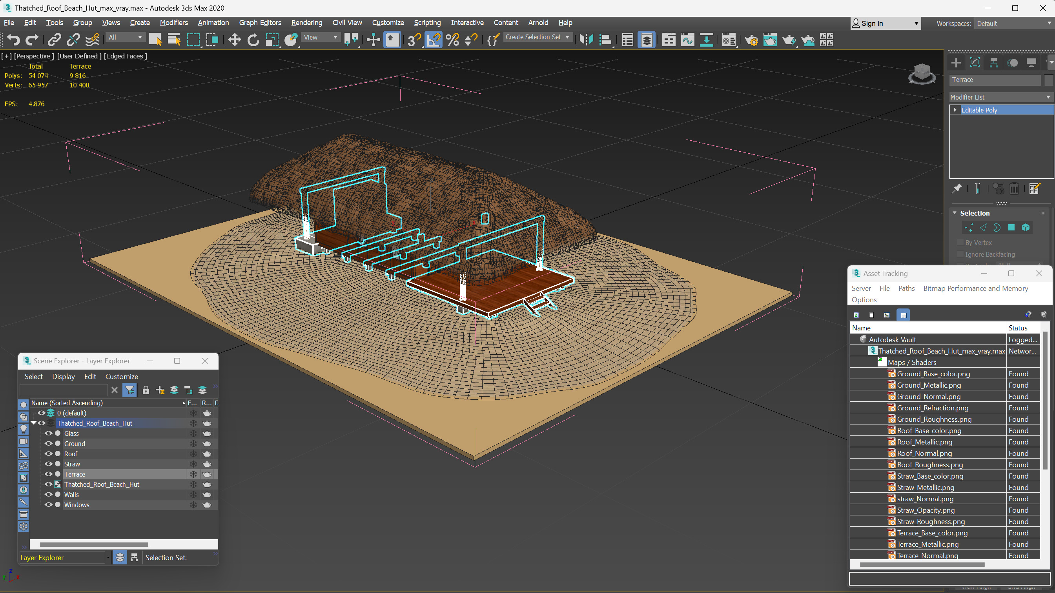Toggle visibility of Walls object
This screenshot has height=593, width=1055.
[48, 494]
